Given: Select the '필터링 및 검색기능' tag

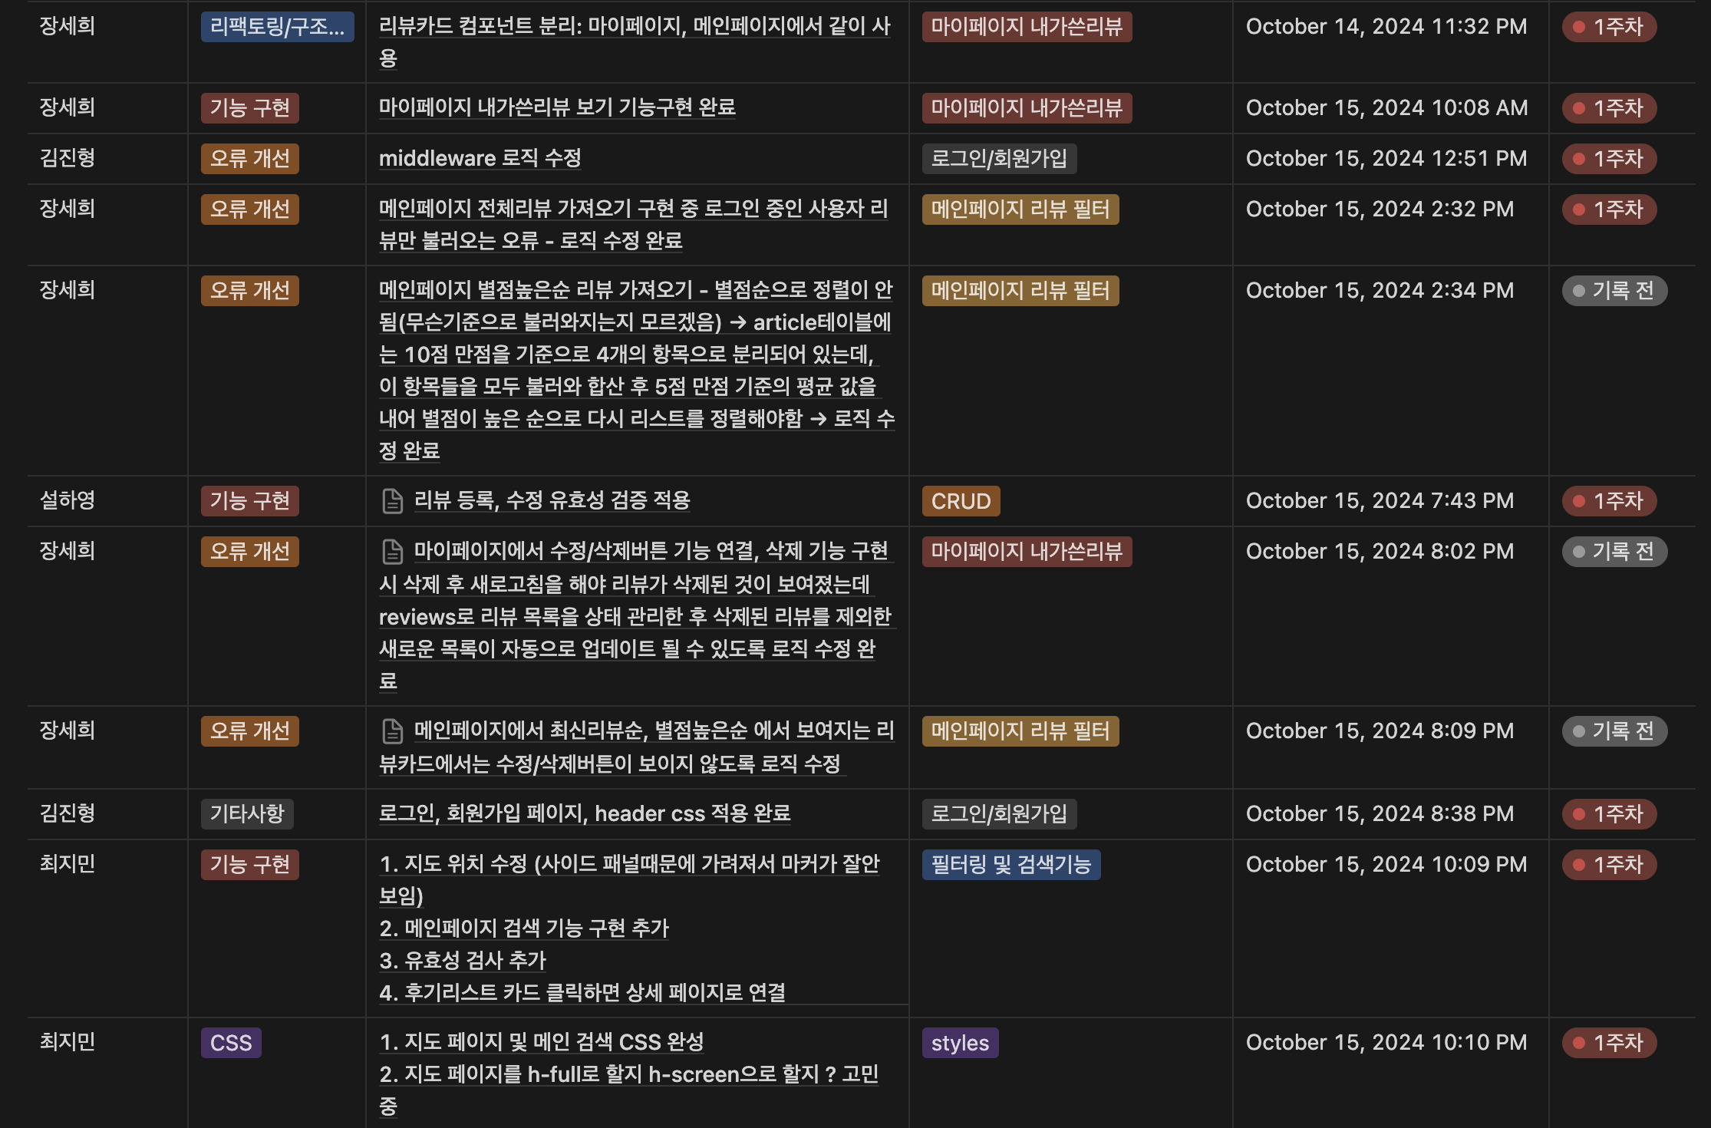Looking at the screenshot, I should tap(1010, 865).
